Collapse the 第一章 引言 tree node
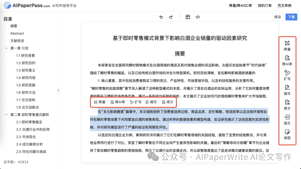Viewport: 301px width, 169px height. point(6,48)
